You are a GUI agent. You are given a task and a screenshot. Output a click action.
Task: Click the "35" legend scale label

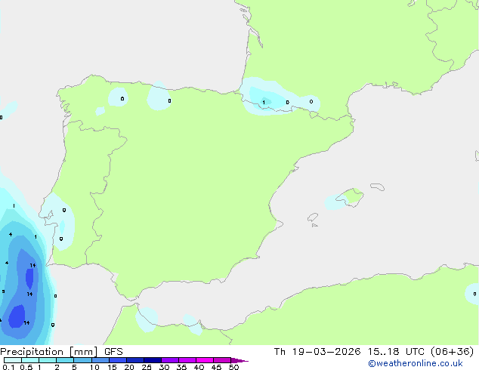(x=181, y=367)
